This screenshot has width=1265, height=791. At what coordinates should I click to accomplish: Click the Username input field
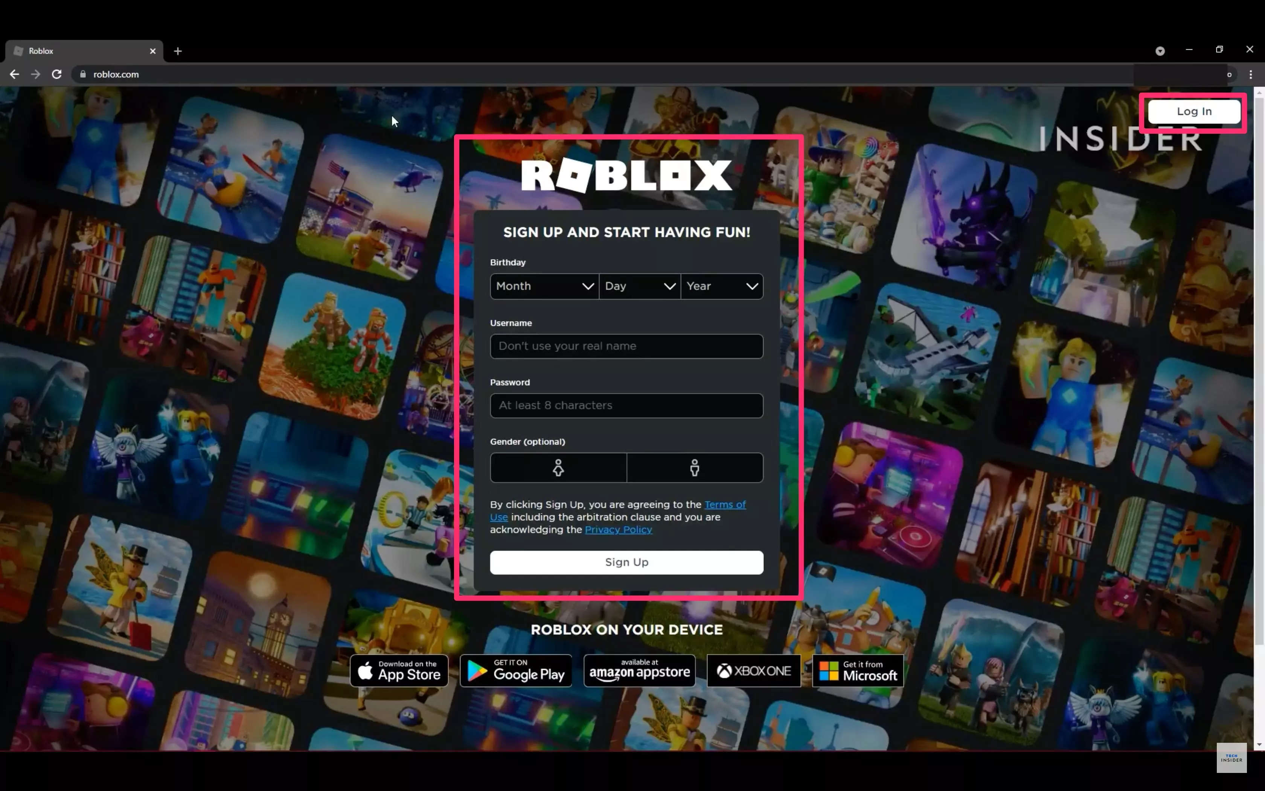(626, 345)
